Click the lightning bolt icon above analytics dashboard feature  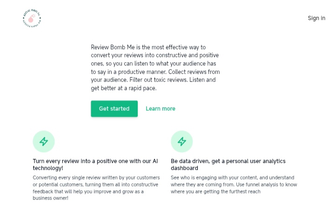click(x=182, y=142)
